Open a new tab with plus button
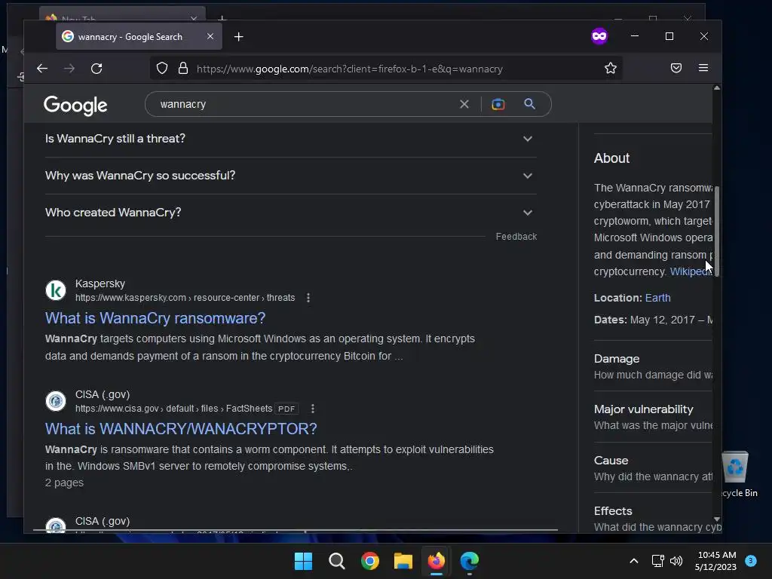 239,37
